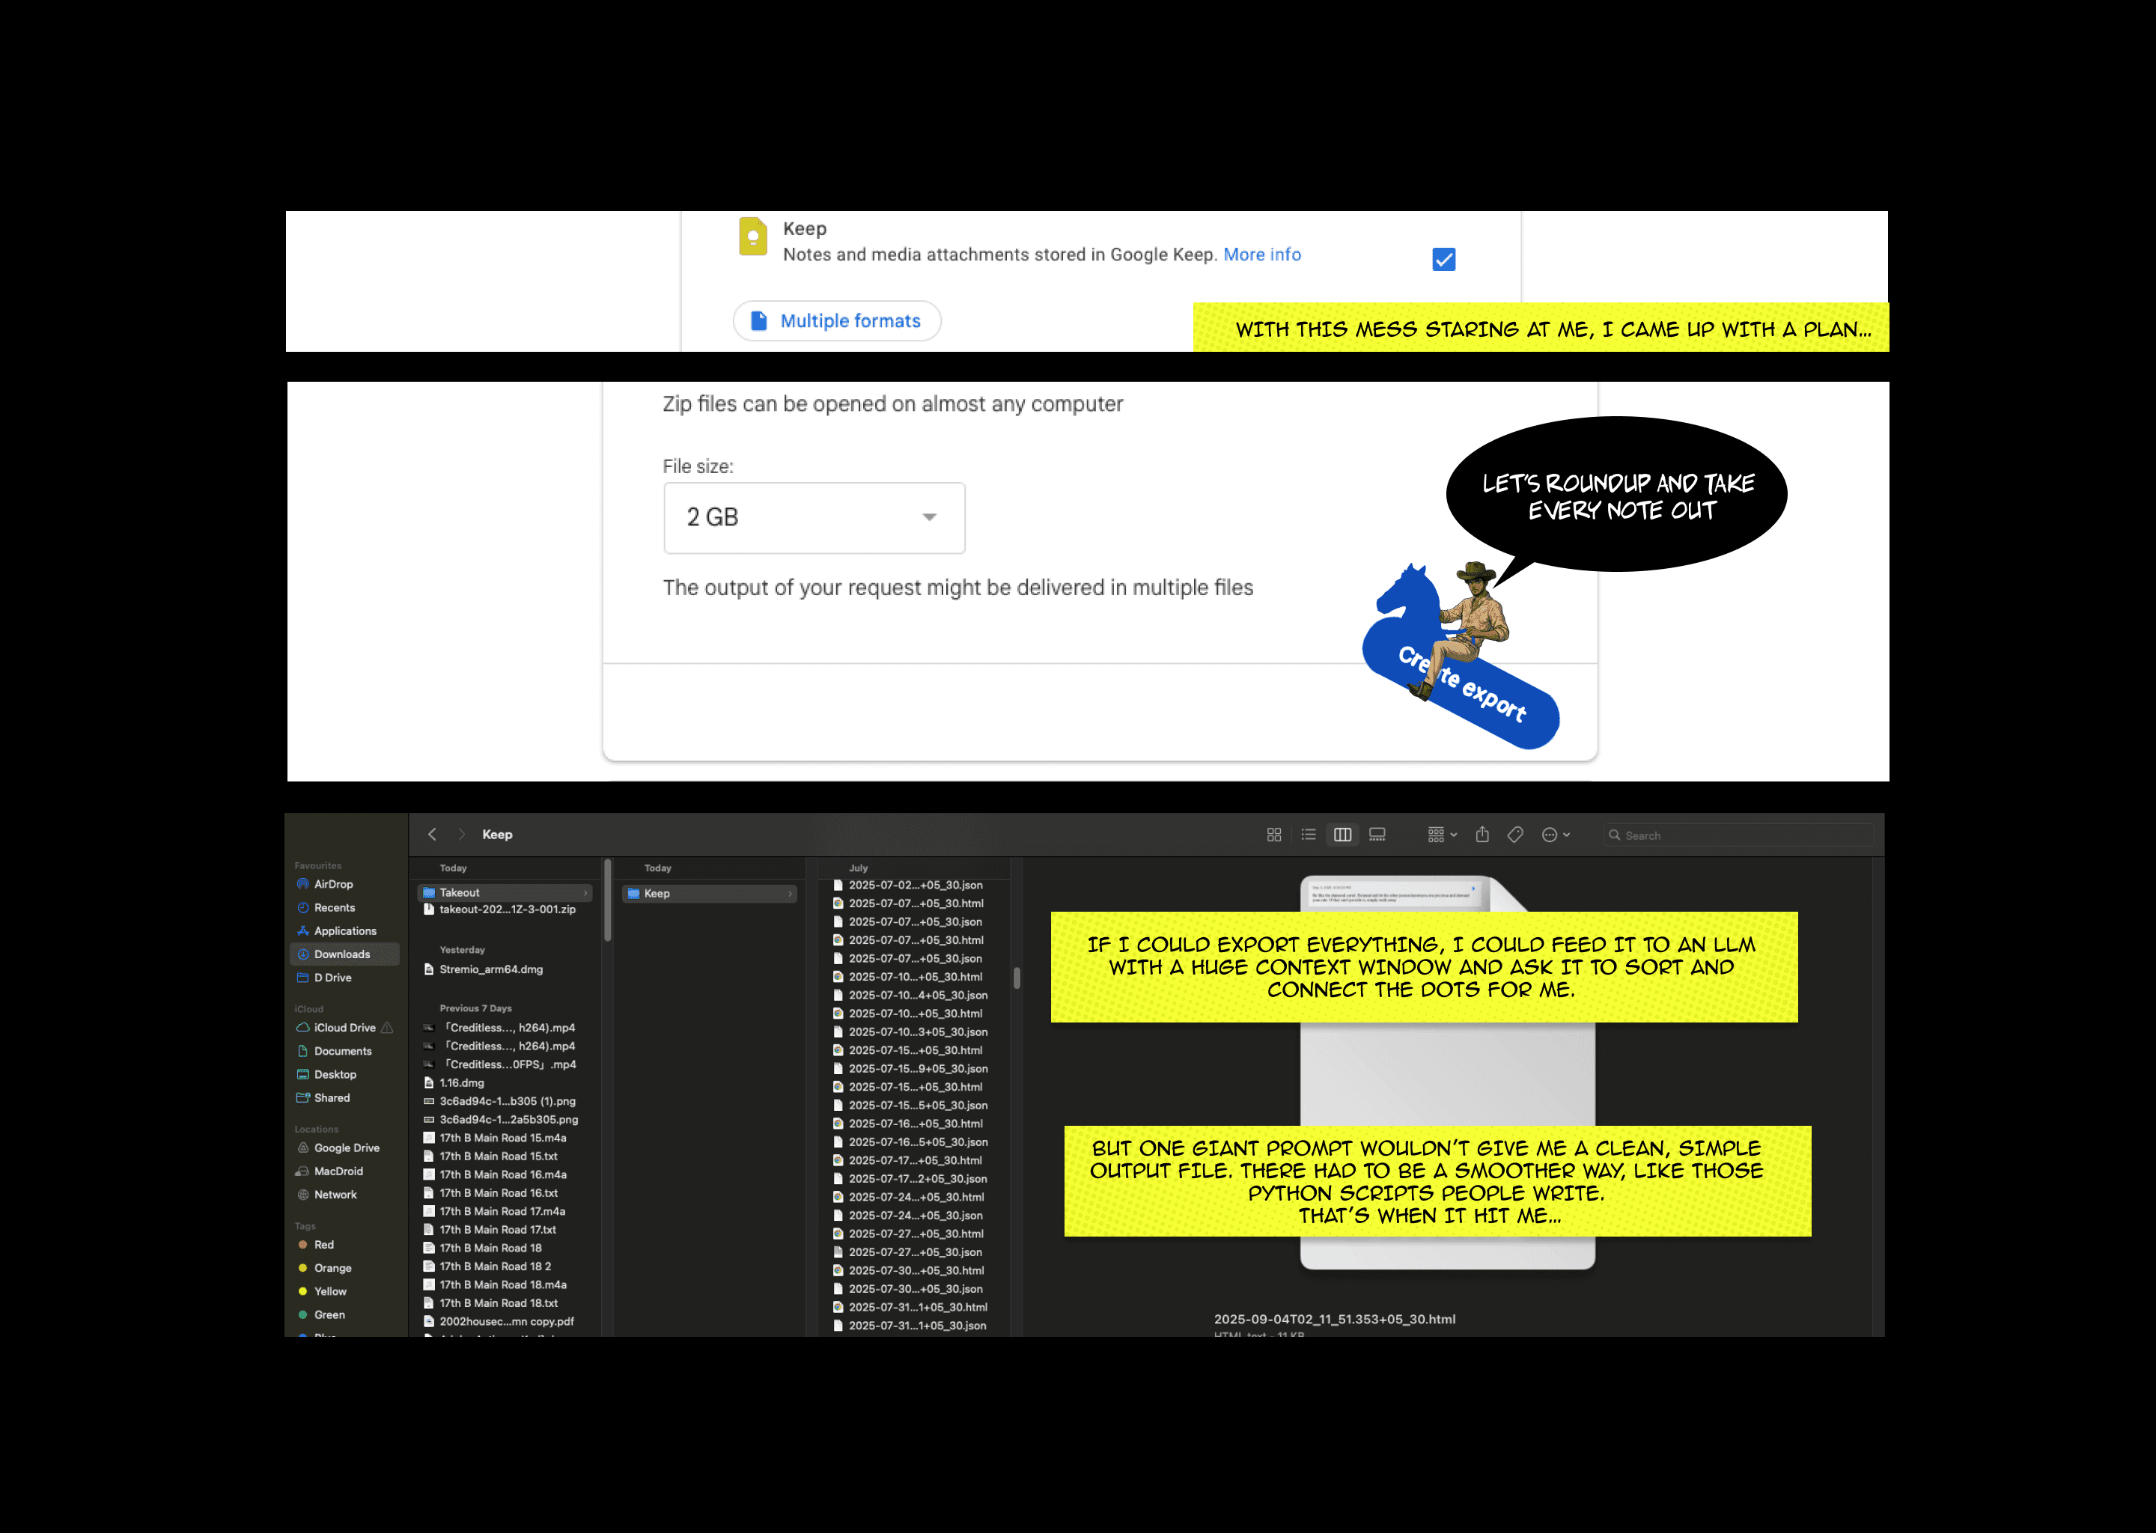Switch Finder to gallery view

[x=1377, y=835]
